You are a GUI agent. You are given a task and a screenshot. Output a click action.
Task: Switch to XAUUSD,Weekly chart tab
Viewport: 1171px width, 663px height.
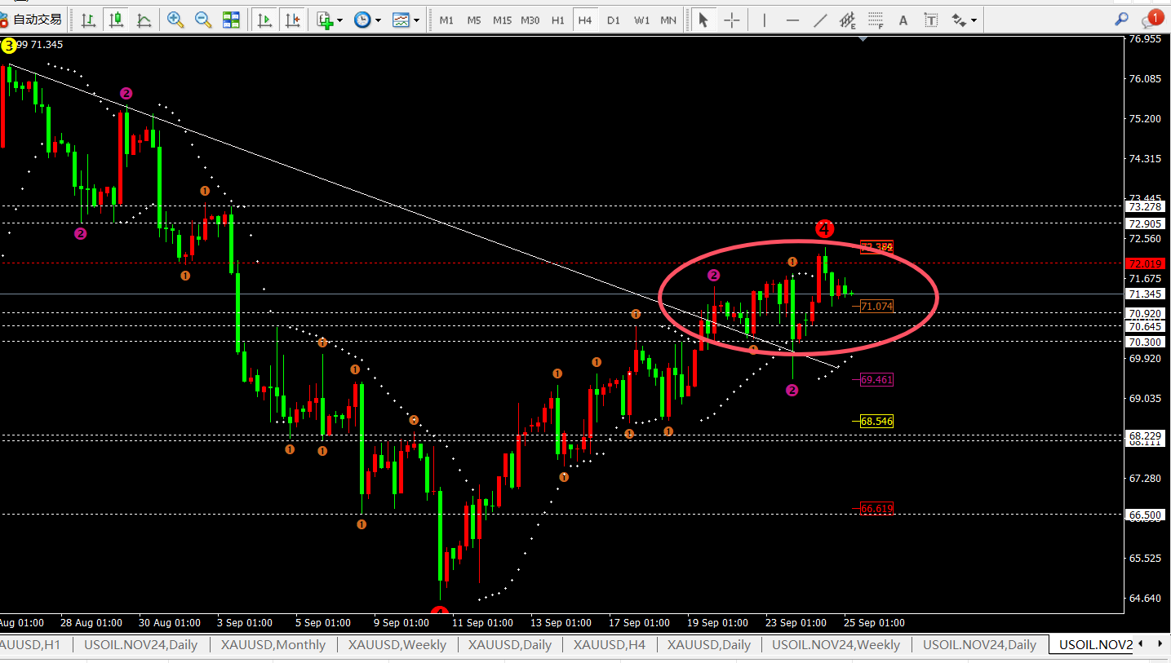point(397,644)
